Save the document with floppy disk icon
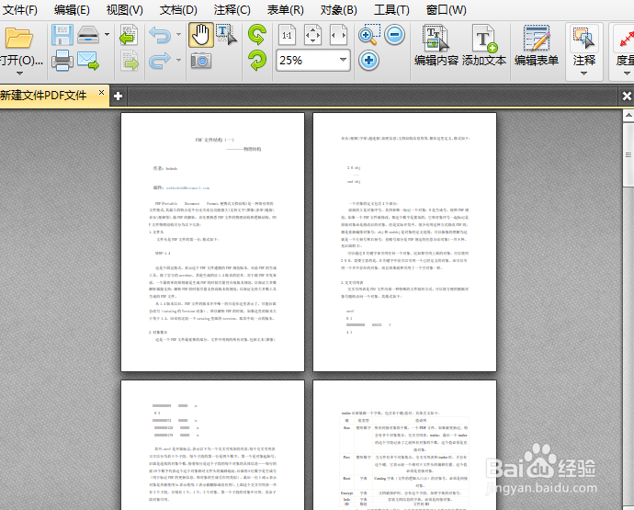Viewport: 634px width, 510px height. pos(62,35)
